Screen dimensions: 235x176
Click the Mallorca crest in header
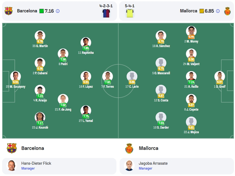(x=227, y=11)
